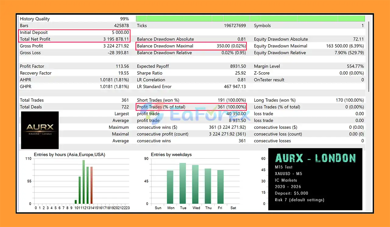Select the Profit Factor value 113.56
The width and height of the screenshot is (390, 227).
click(122, 66)
